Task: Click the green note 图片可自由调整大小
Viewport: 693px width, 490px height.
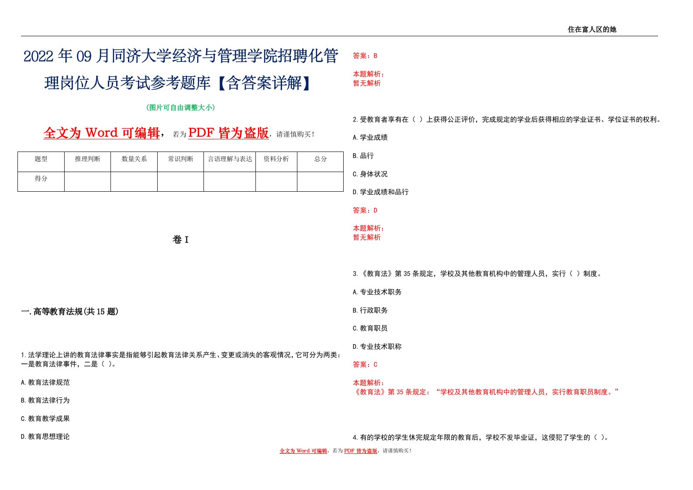Action: click(x=180, y=107)
